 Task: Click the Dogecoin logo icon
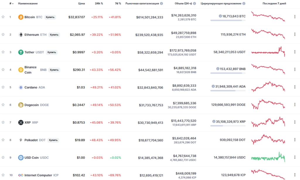tap(21, 105)
